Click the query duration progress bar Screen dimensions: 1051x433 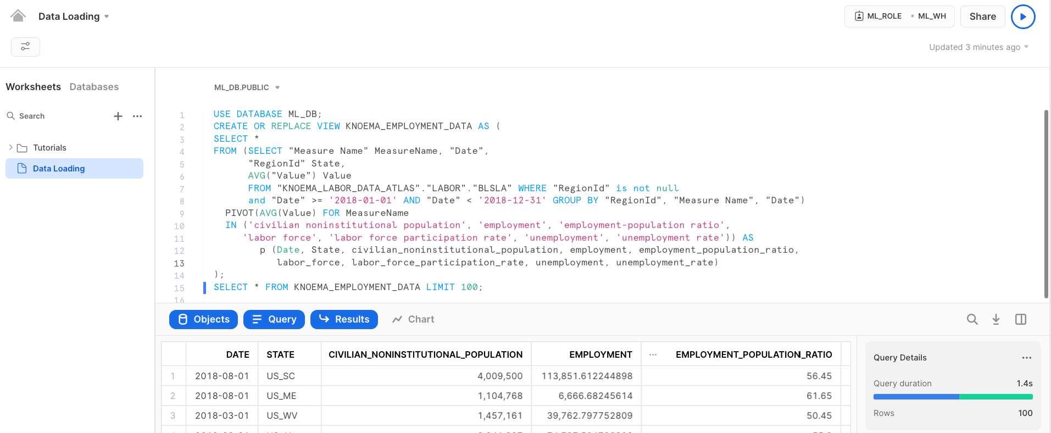coord(953,397)
